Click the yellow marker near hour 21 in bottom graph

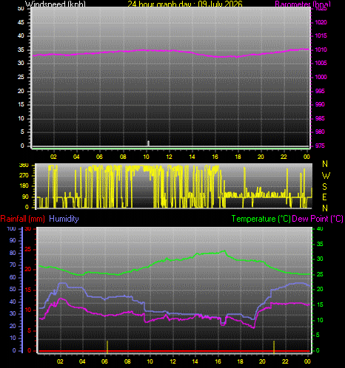(274, 347)
